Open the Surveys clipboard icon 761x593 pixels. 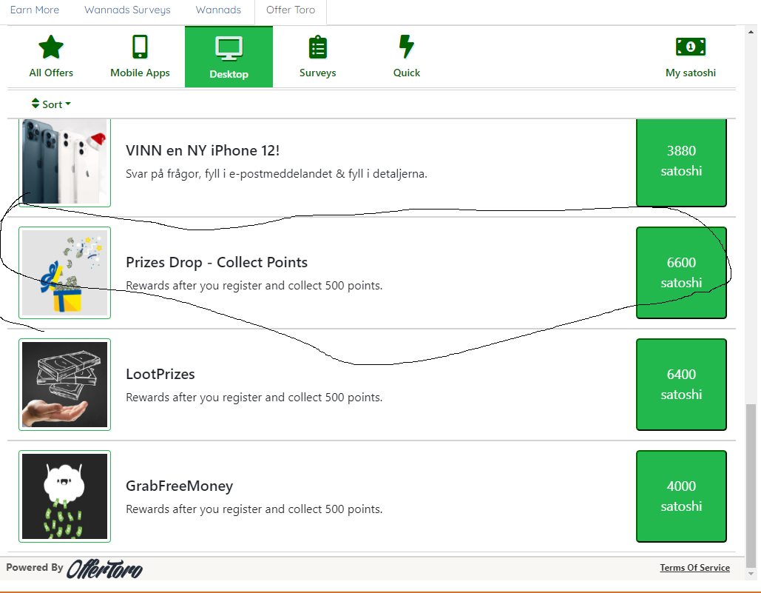point(318,47)
